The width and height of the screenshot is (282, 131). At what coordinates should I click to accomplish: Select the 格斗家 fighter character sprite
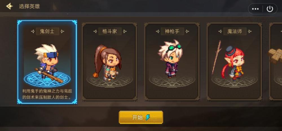tap(107, 62)
